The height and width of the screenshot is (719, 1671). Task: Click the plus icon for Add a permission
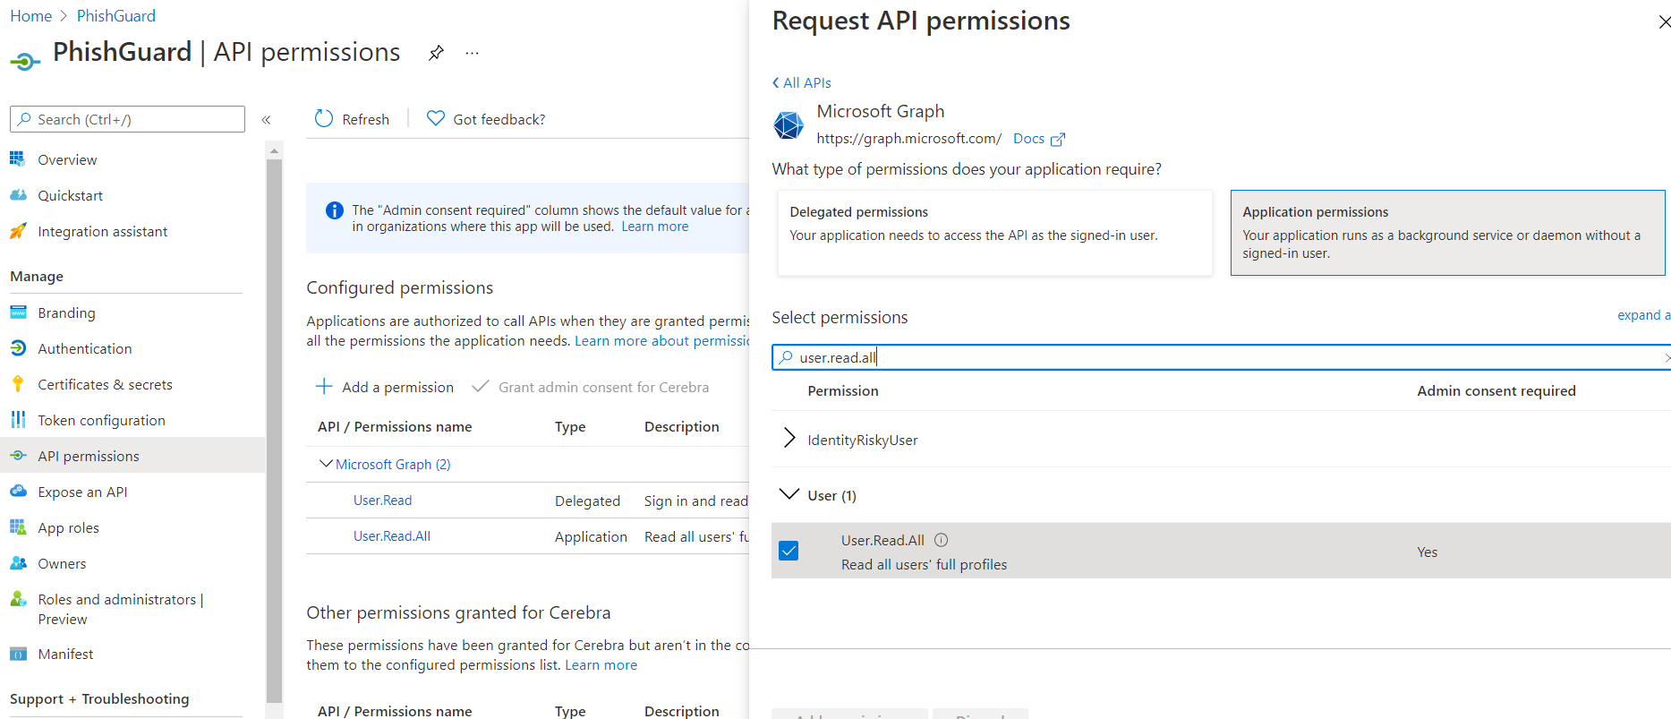[x=324, y=386]
